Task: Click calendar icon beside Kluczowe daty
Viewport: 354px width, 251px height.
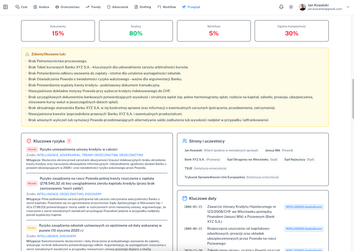Action: pyautogui.click(x=185, y=198)
